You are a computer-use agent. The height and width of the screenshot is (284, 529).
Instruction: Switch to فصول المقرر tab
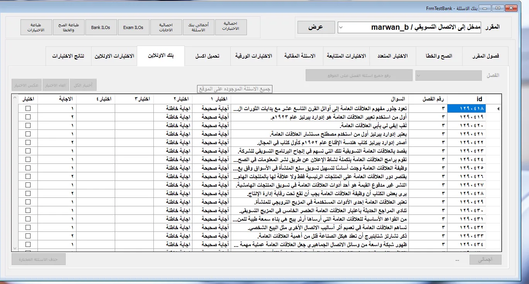(486, 56)
